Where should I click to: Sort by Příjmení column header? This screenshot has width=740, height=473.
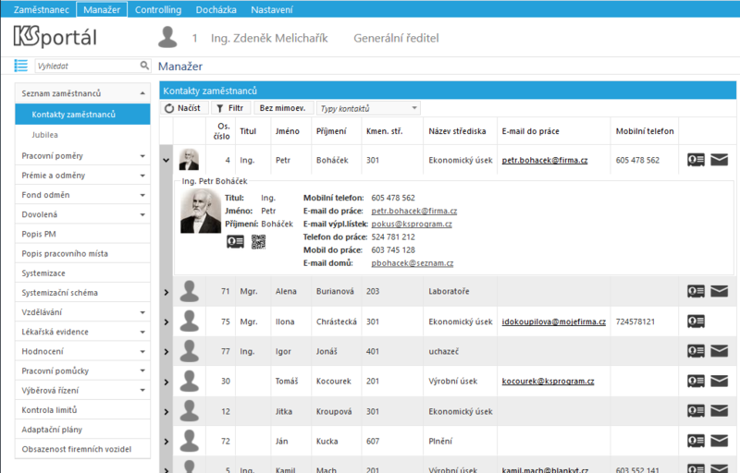[x=331, y=131]
